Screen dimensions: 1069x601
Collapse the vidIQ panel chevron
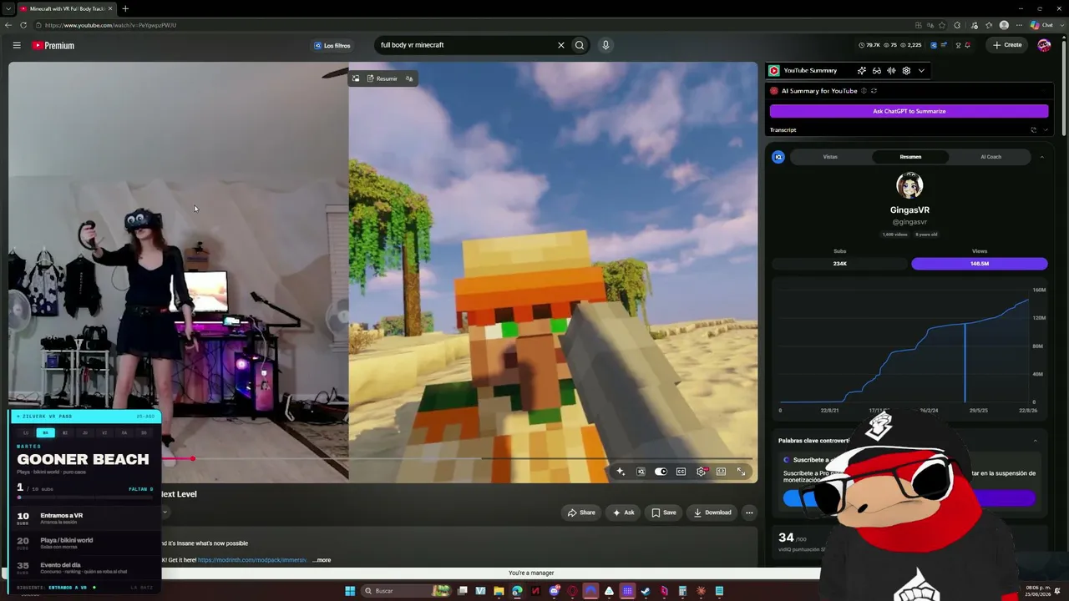pyautogui.click(x=1041, y=157)
